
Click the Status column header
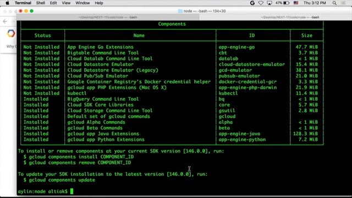[x=43, y=35]
